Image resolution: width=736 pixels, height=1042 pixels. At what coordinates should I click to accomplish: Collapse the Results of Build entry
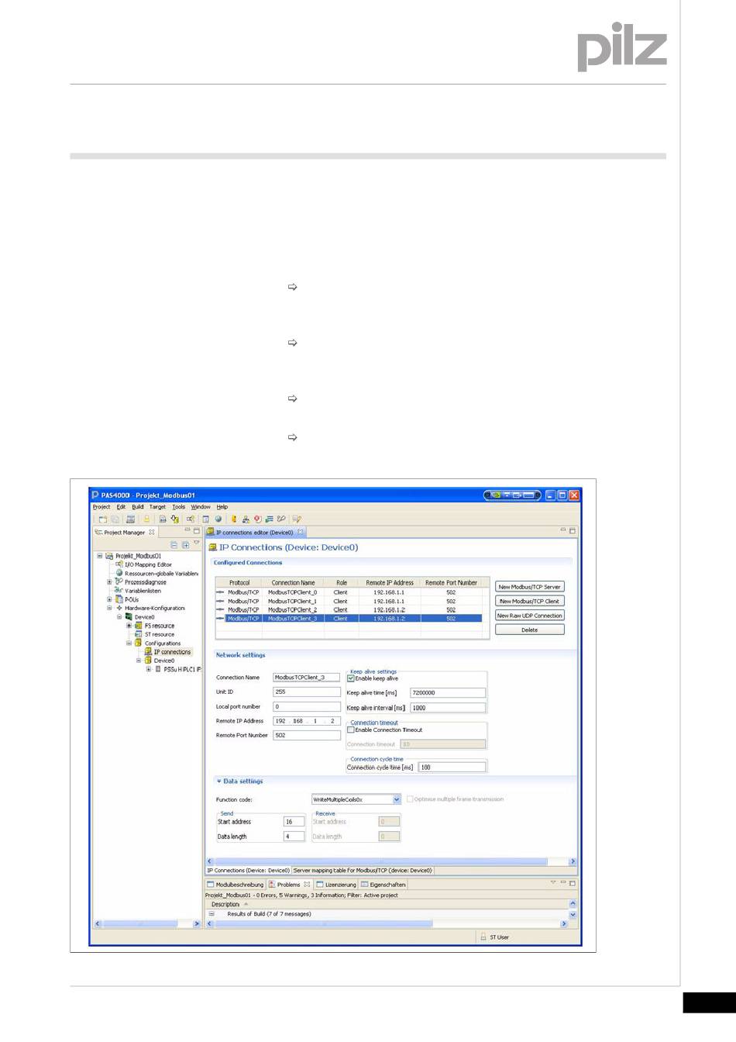(211, 914)
